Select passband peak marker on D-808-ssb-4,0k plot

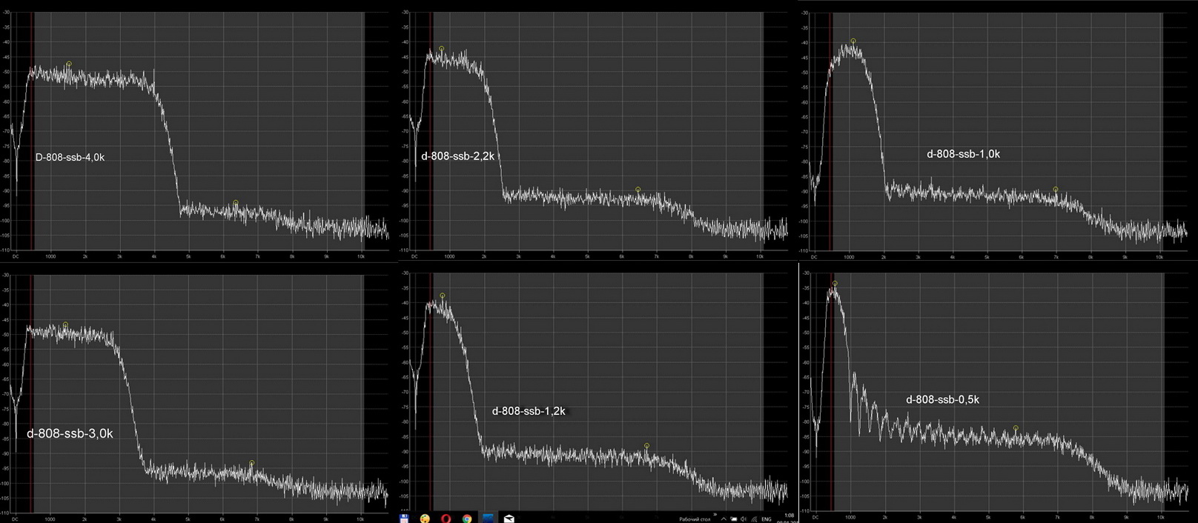tap(69, 64)
